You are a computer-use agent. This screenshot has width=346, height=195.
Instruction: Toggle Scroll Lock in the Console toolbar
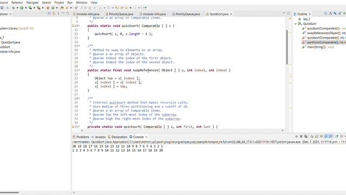(x=317, y=136)
